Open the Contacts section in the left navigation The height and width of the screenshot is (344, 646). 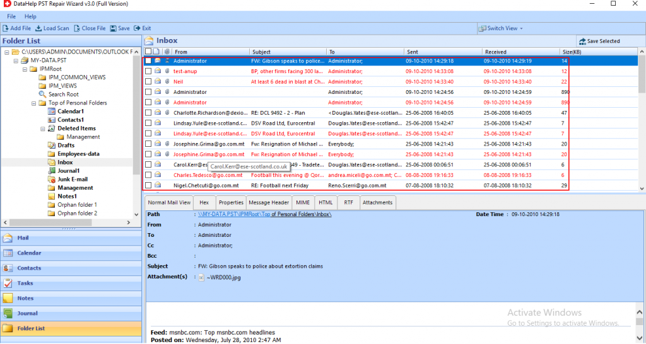pyautogui.click(x=29, y=268)
